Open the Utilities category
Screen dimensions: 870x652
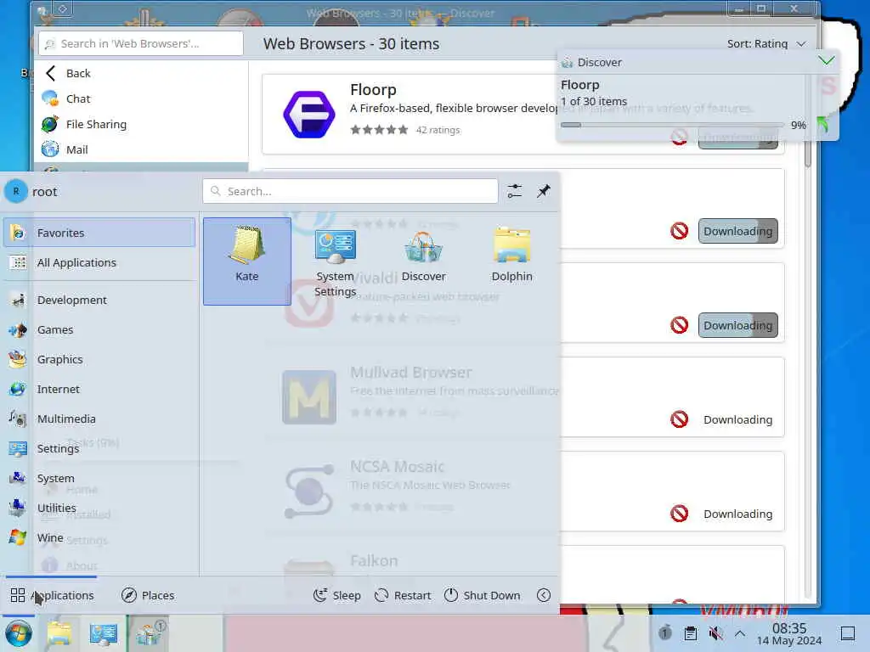click(x=99, y=508)
